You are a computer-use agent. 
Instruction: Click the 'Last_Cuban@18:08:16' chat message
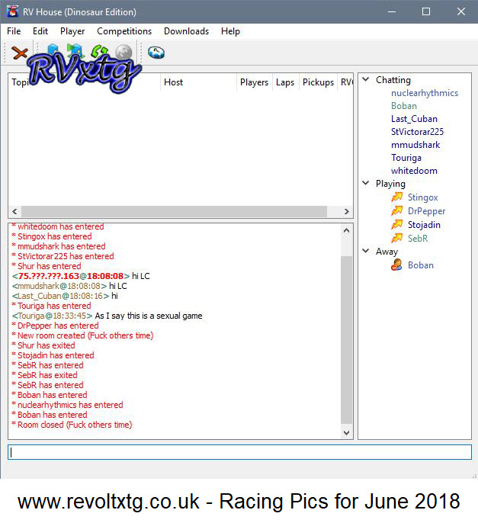pyautogui.click(x=65, y=296)
